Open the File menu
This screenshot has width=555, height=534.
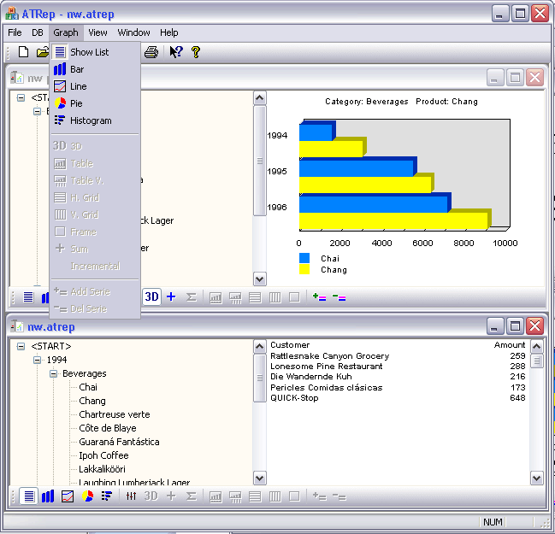[15, 32]
